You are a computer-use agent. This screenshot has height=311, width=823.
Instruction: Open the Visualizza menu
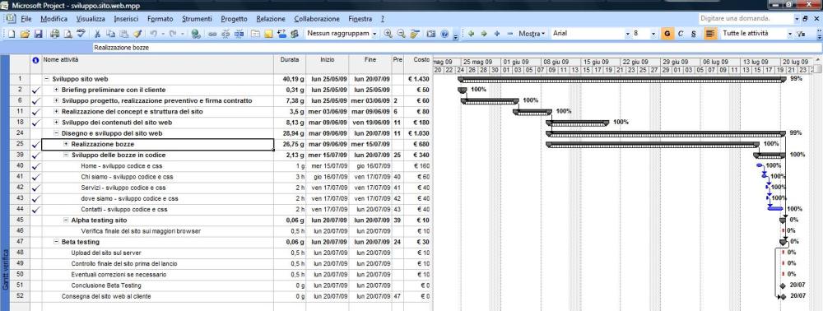[x=91, y=19]
